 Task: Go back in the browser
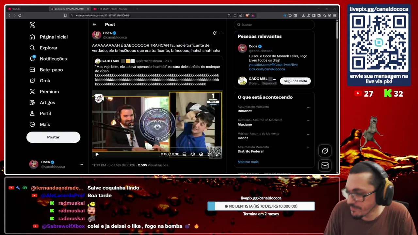9,15
